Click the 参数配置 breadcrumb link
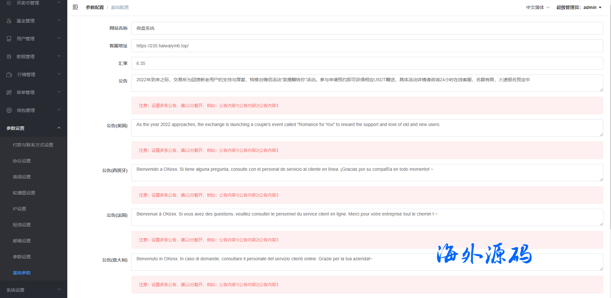611x298 pixels. coord(95,7)
